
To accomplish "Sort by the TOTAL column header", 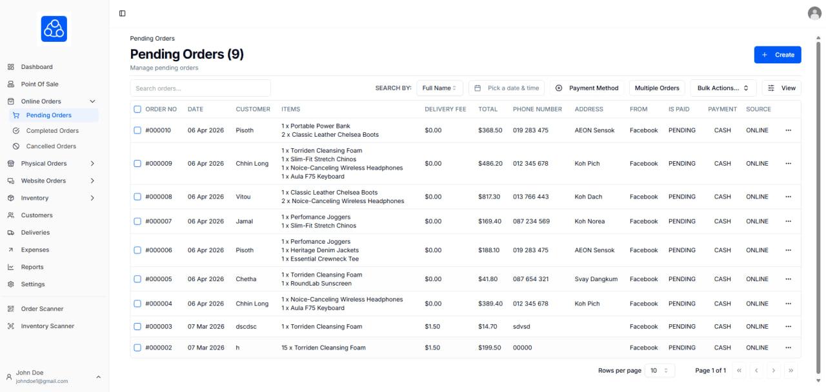I will [x=488, y=109].
